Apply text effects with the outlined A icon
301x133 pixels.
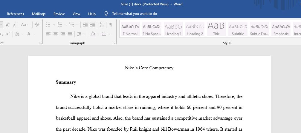[x=17, y=34]
